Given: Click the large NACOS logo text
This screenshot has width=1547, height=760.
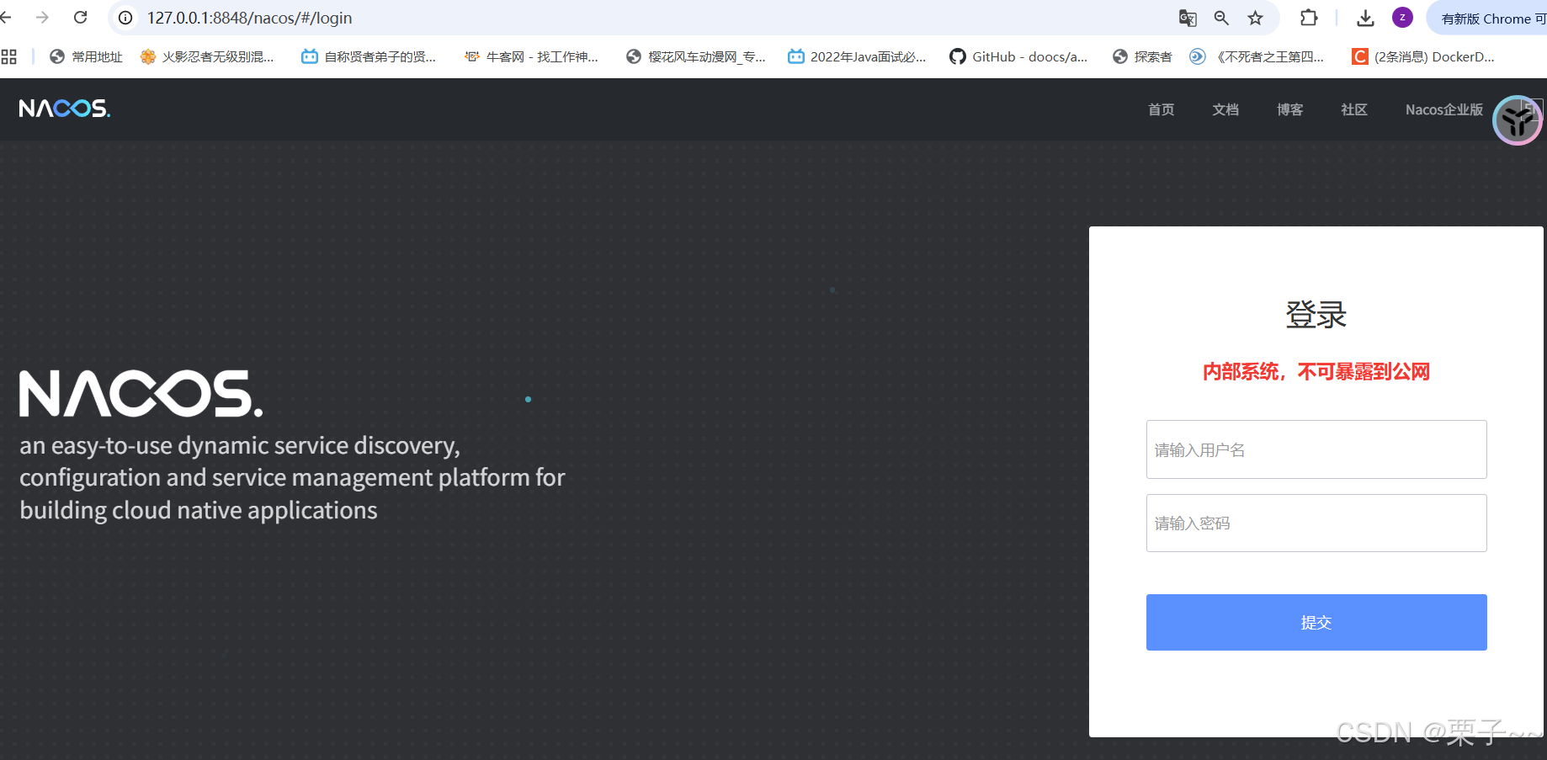Looking at the screenshot, I should tap(141, 393).
